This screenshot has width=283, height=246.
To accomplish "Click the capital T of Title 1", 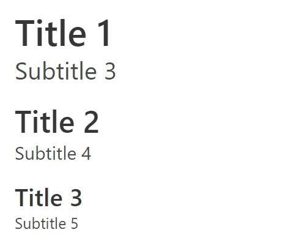I will click(x=24, y=34).
